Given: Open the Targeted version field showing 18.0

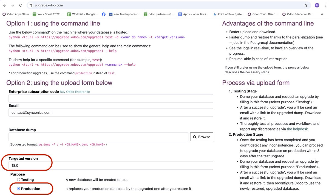Looking at the screenshot, I should click(111, 165).
